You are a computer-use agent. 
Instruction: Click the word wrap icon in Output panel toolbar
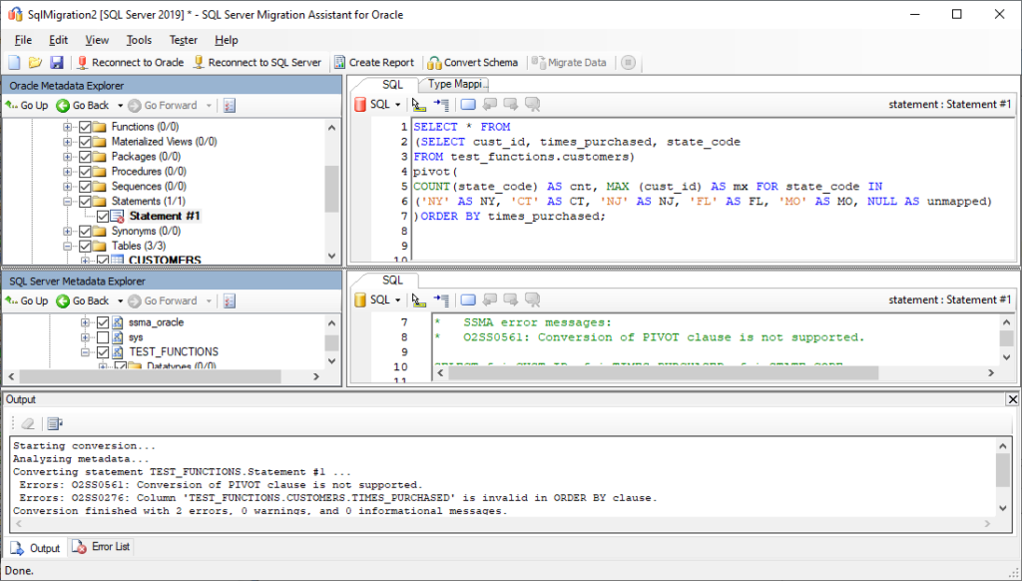pyautogui.click(x=55, y=424)
